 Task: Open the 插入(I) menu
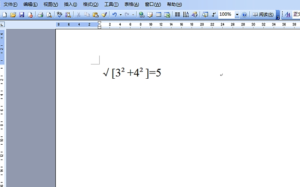(x=70, y=4)
